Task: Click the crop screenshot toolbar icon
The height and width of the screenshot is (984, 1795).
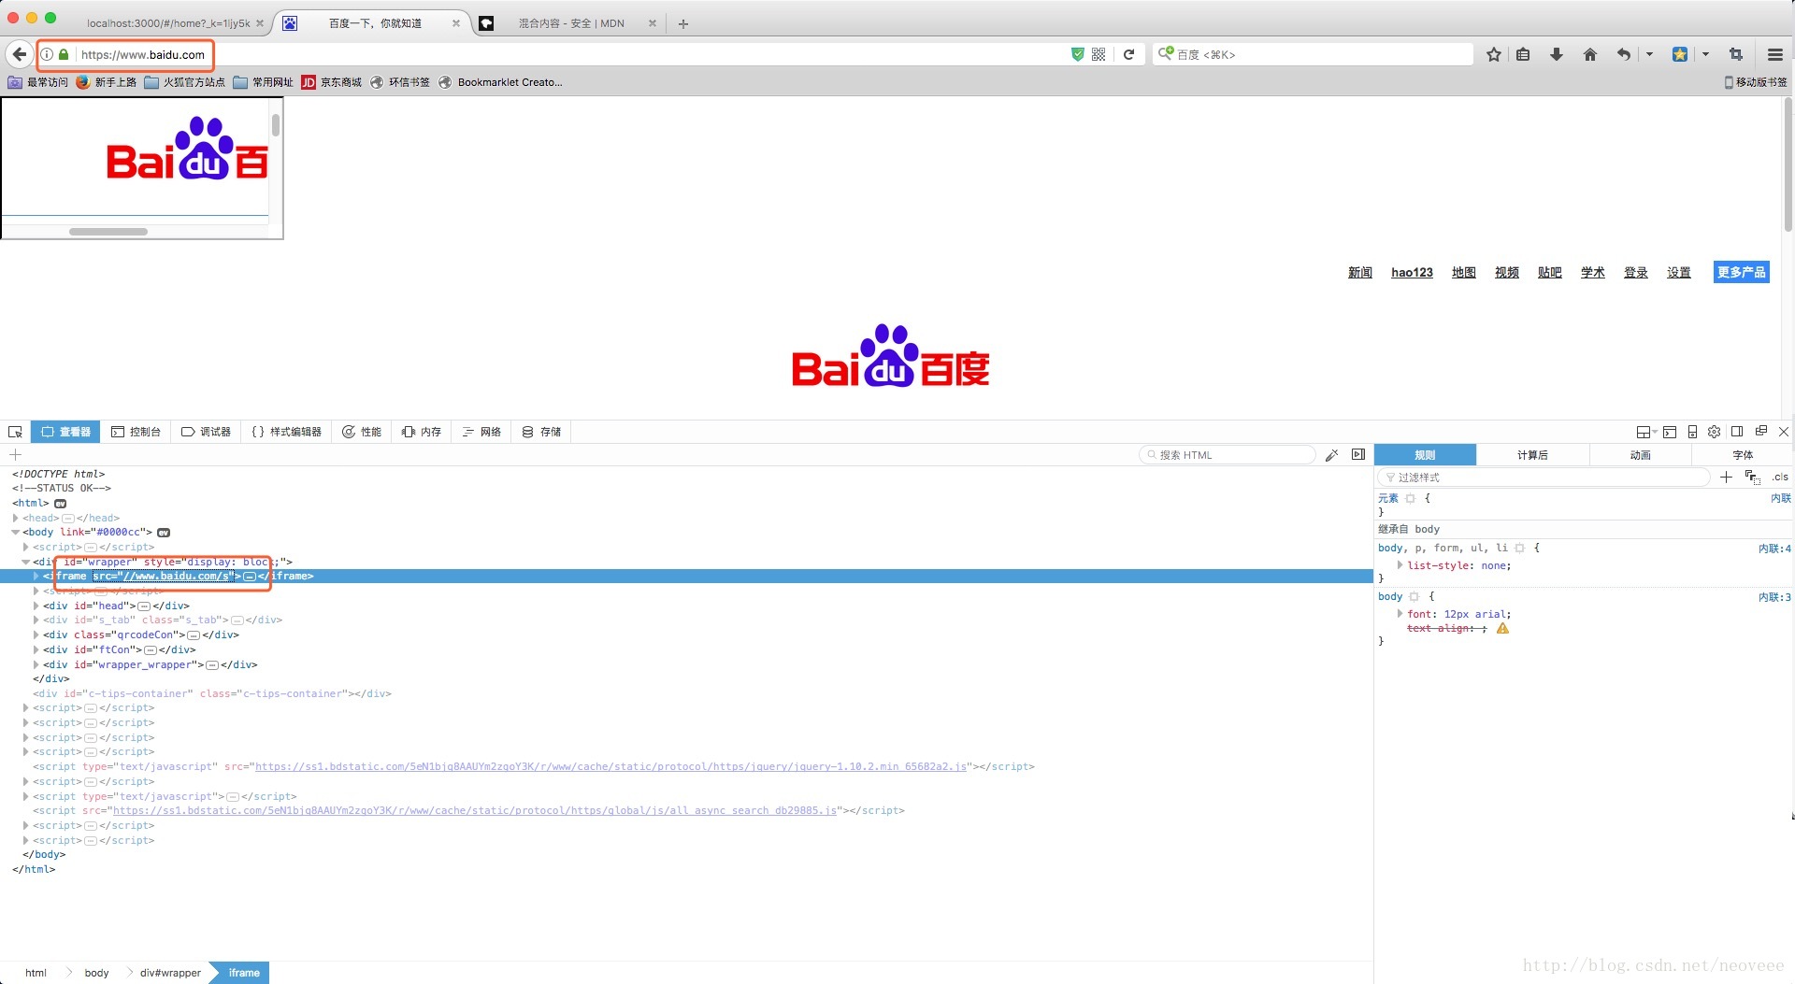Action: 1736,54
